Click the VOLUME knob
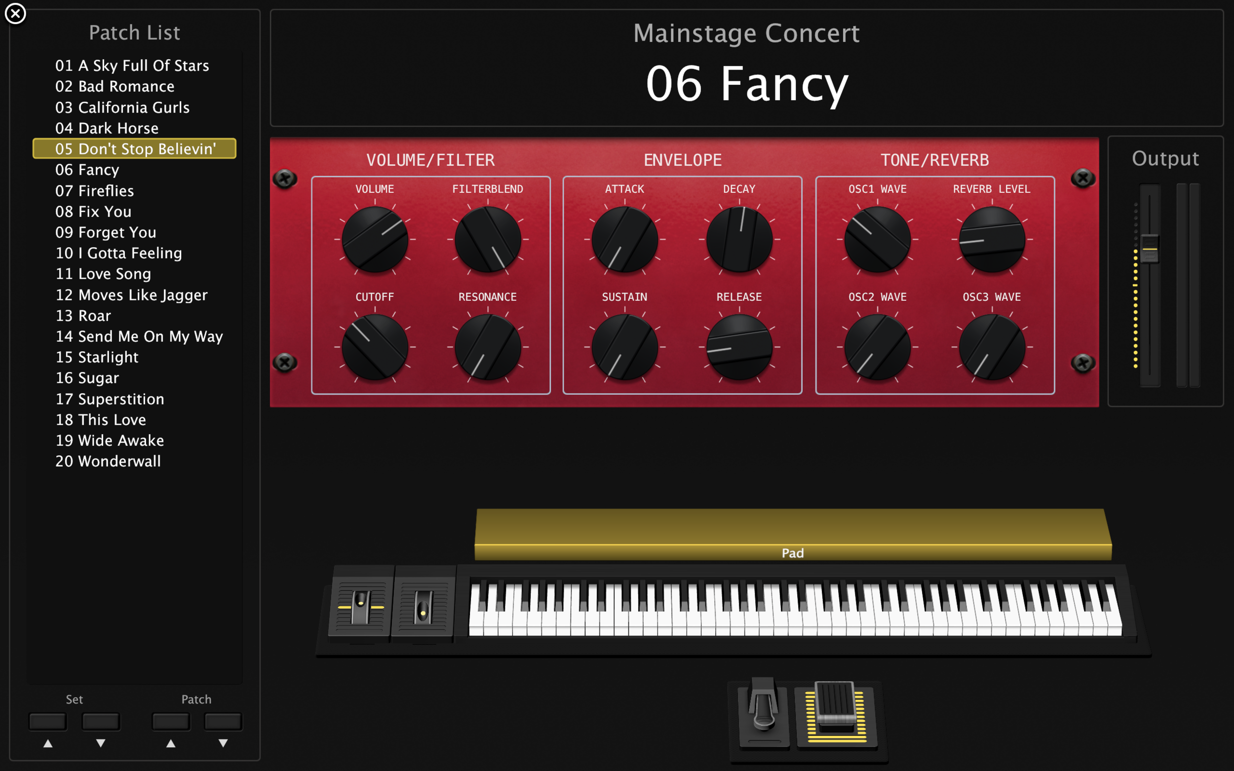This screenshot has height=771, width=1234. 375,239
